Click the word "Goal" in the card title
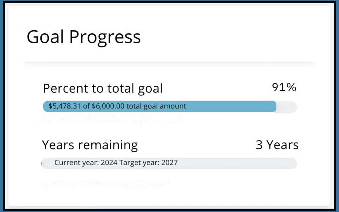The image size is (339, 212). [x=45, y=37]
